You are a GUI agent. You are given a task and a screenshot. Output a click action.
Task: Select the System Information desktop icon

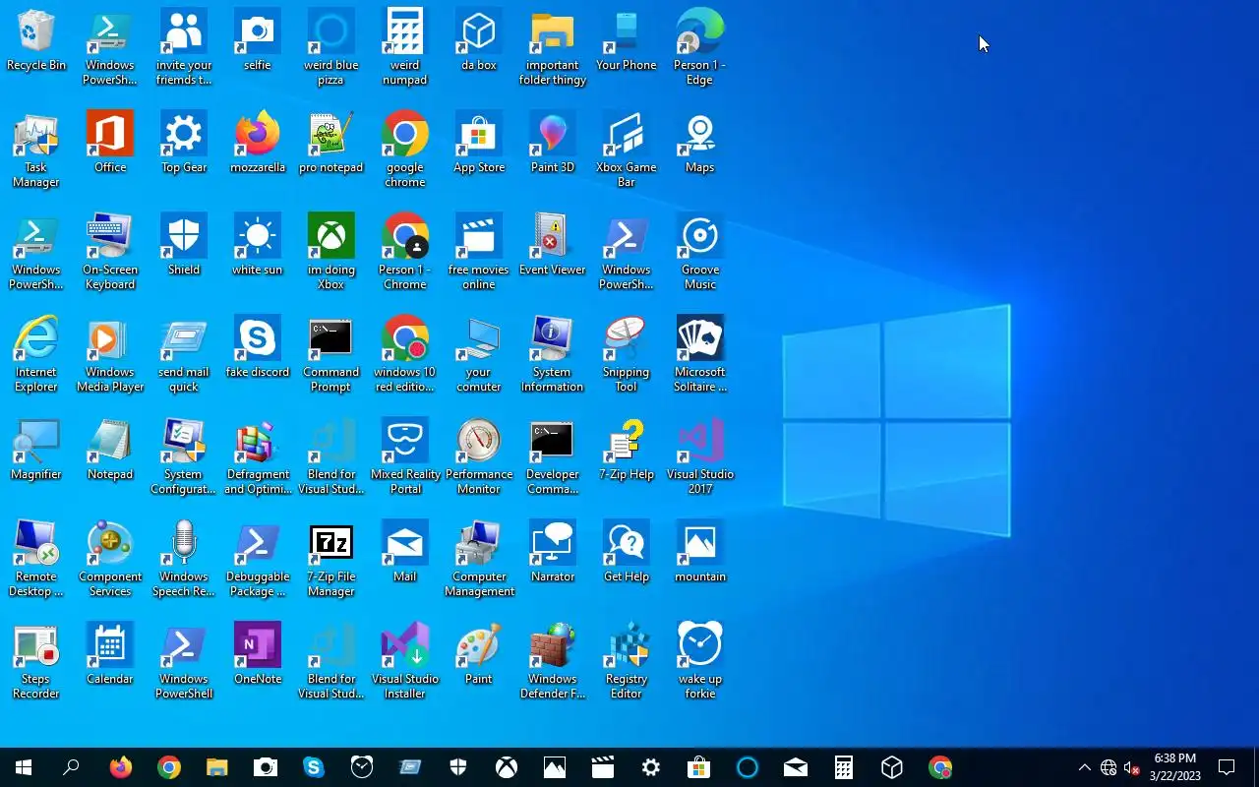pyautogui.click(x=553, y=354)
